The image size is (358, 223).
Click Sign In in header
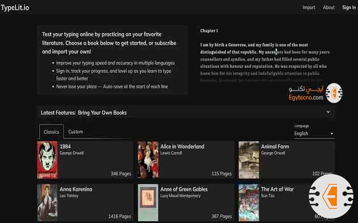point(349,8)
